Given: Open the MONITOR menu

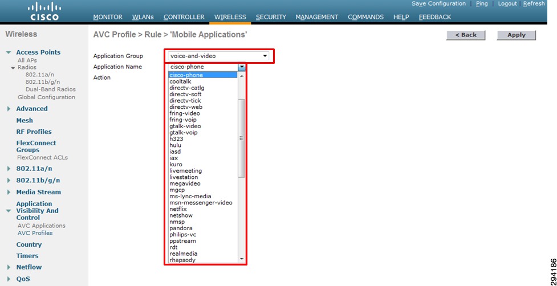Looking at the screenshot, I should pos(108,17).
